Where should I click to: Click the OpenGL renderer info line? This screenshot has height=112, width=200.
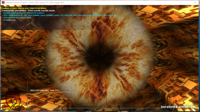23,13
